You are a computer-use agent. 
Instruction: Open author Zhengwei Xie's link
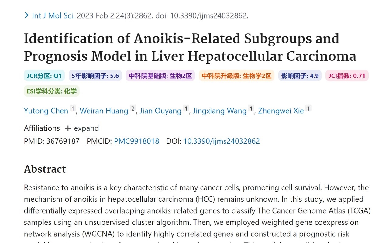click(281, 111)
